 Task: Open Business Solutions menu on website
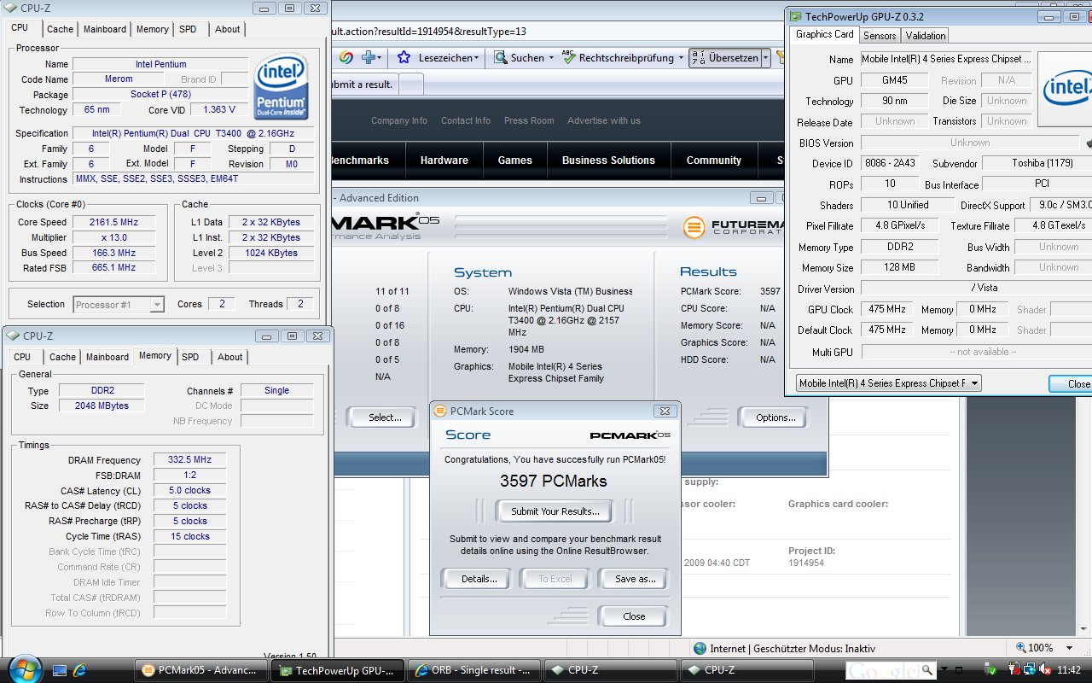tap(608, 161)
